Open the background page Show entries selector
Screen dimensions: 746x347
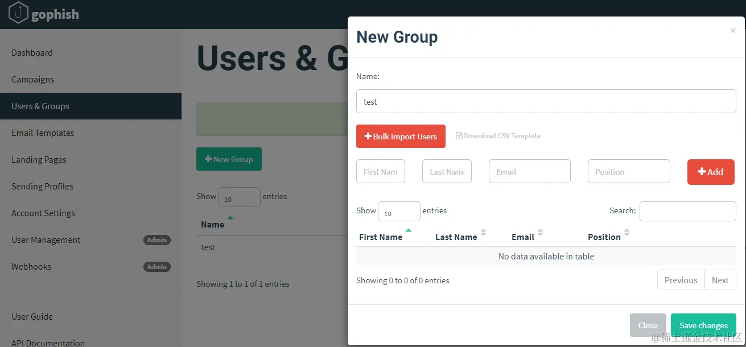[239, 197]
